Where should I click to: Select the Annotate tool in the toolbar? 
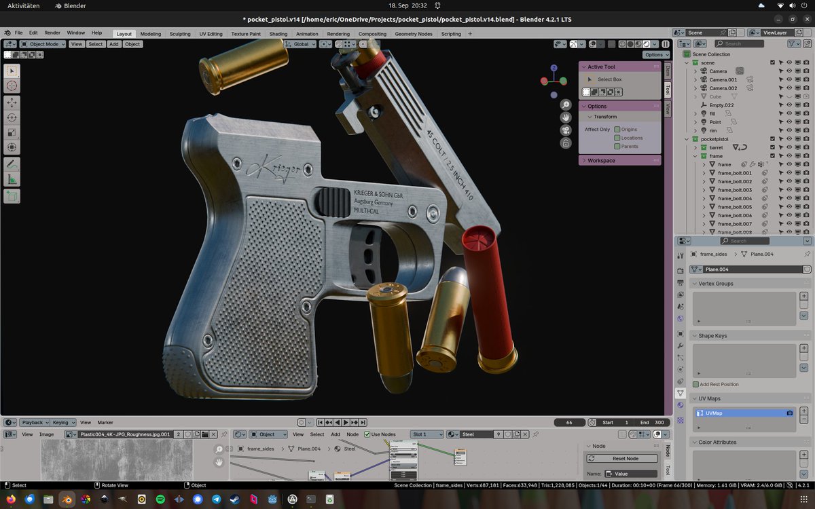point(12,164)
